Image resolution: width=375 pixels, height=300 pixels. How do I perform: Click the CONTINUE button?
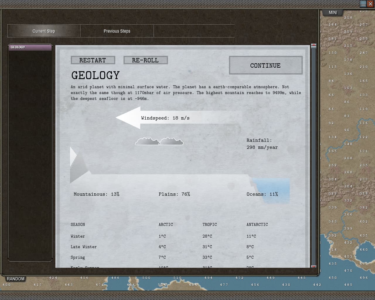(265, 65)
